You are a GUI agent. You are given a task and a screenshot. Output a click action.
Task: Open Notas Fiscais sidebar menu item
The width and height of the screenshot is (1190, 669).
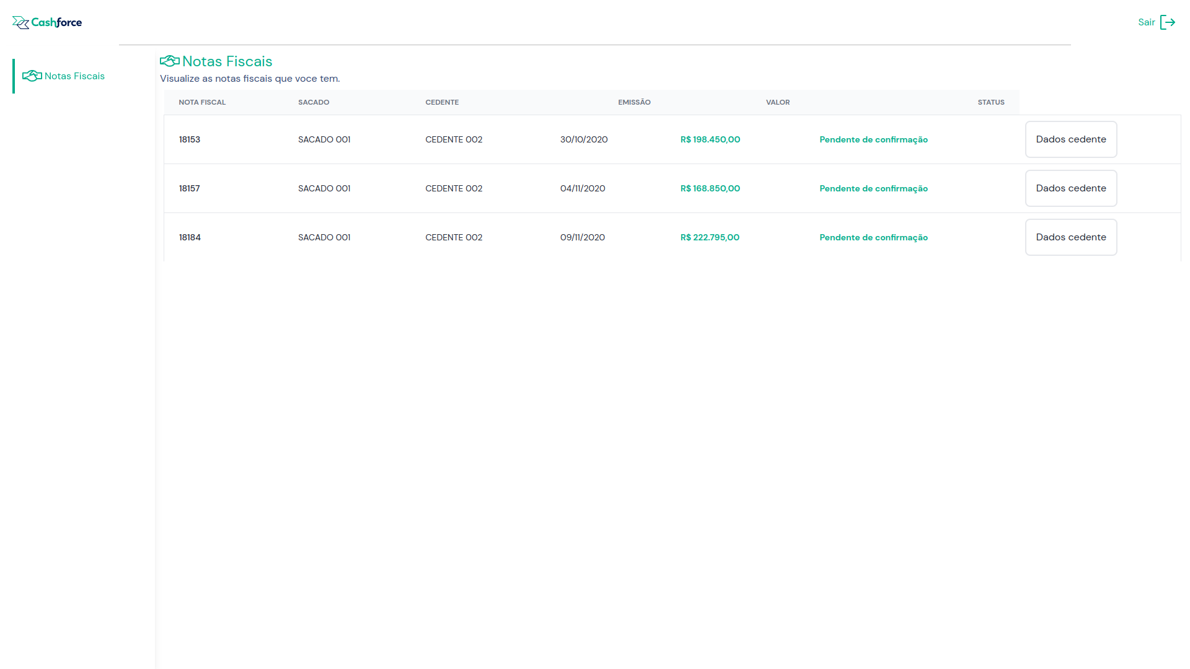coord(74,76)
